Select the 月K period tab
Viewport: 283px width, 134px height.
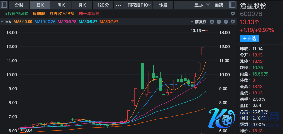pos(83,5)
